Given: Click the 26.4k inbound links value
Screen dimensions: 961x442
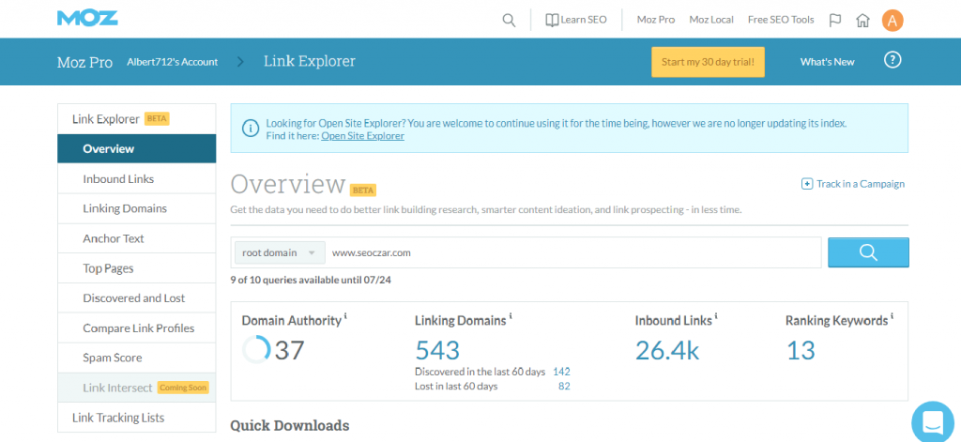Looking at the screenshot, I should click(x=667, y=350).
